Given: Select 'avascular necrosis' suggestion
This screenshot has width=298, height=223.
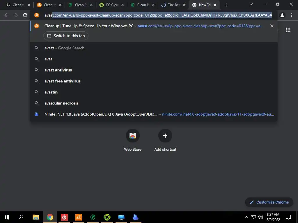Looking at the screenshot, I should 154,103.
